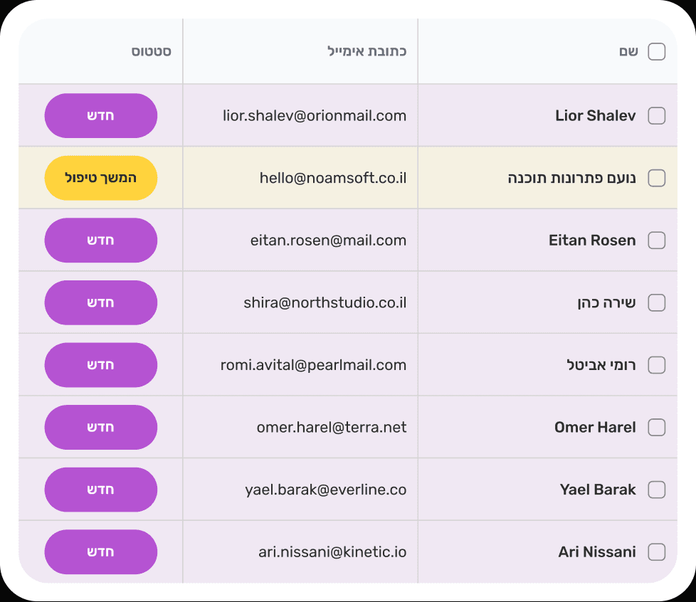The height and width of the screenshot is (602, 696).
Task: Click the Yael Barak name
Action: click(x=598, y=490)
